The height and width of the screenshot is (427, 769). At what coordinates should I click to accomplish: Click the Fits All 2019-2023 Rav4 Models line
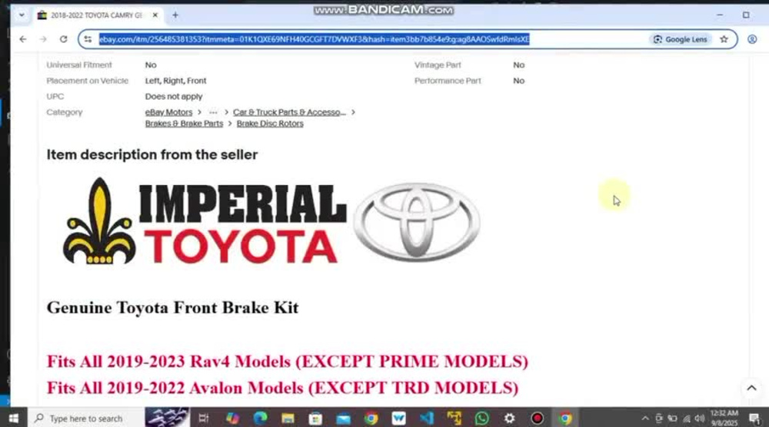[288, 362]
